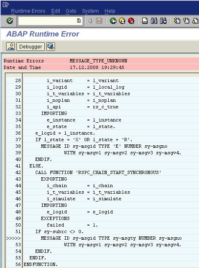The width and height of the screenshot is (199, 268).
Task: Click the ELSE. line 41
Action: (x=37, y=166)
